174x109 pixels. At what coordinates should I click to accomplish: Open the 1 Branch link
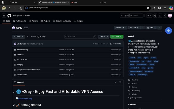32,37
